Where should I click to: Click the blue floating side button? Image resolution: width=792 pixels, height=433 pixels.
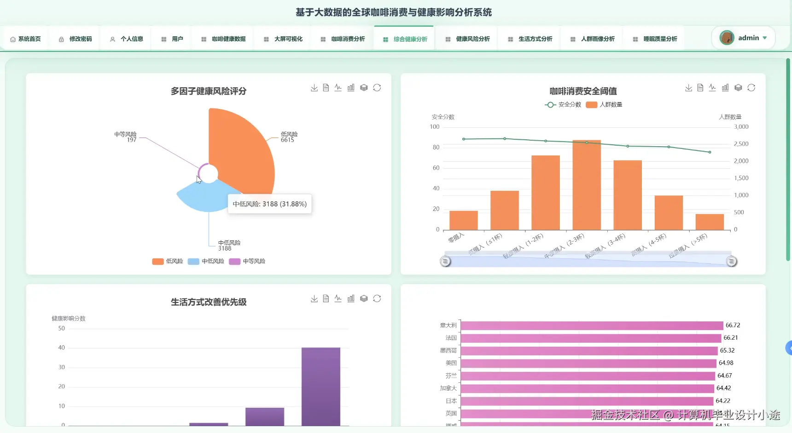[x=788, y=348]
